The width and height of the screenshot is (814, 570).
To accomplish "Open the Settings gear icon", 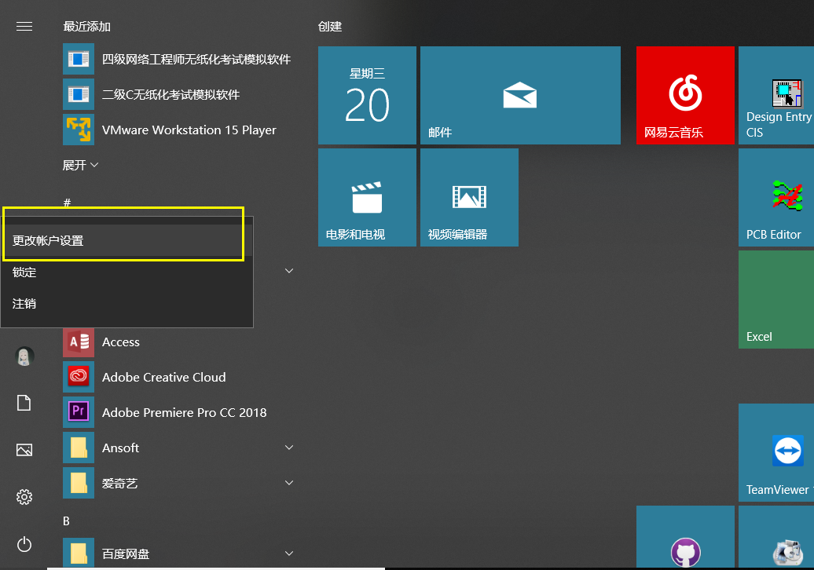I will tap(24, 497).
